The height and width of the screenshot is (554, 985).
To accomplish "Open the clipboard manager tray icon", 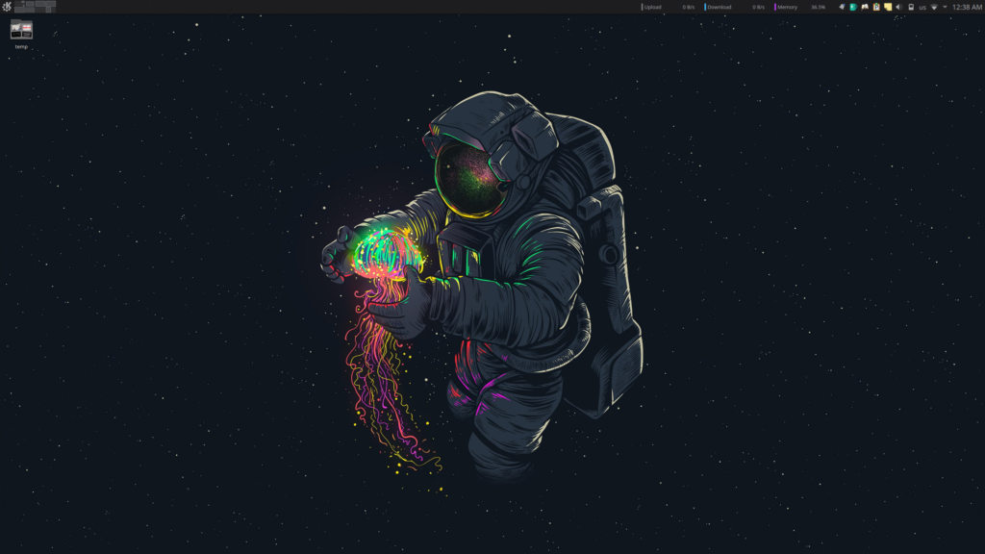I will pyautogui.click(x=876, y=7).
